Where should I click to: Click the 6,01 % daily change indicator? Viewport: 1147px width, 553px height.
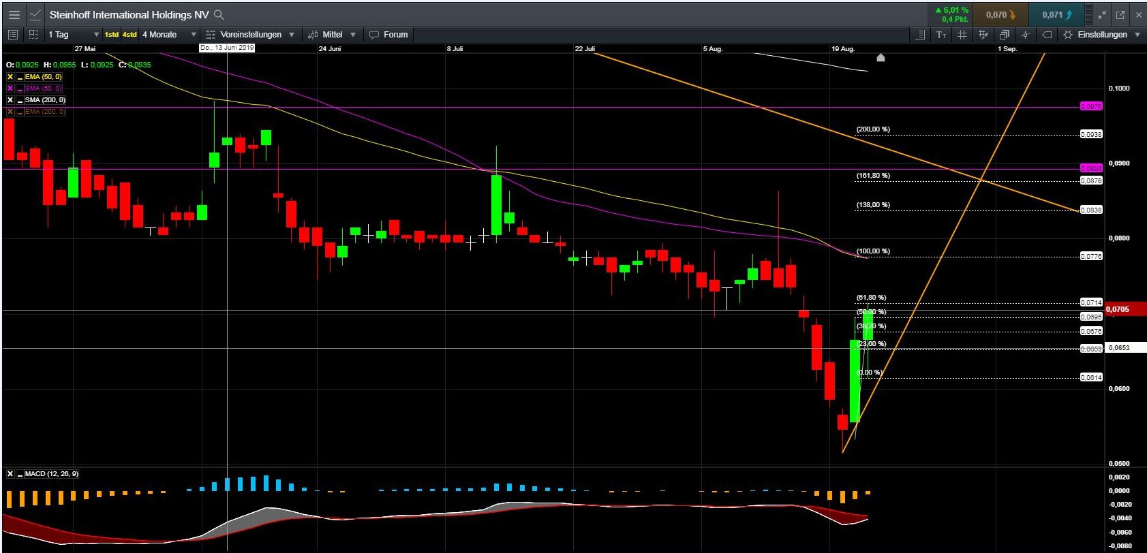(x=952, y=10)
